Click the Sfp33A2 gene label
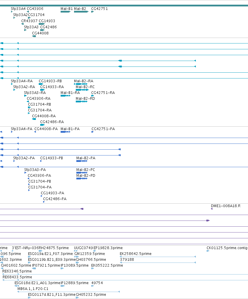The width and height of the screenshot is (248, 299). (x=20, y=15)
